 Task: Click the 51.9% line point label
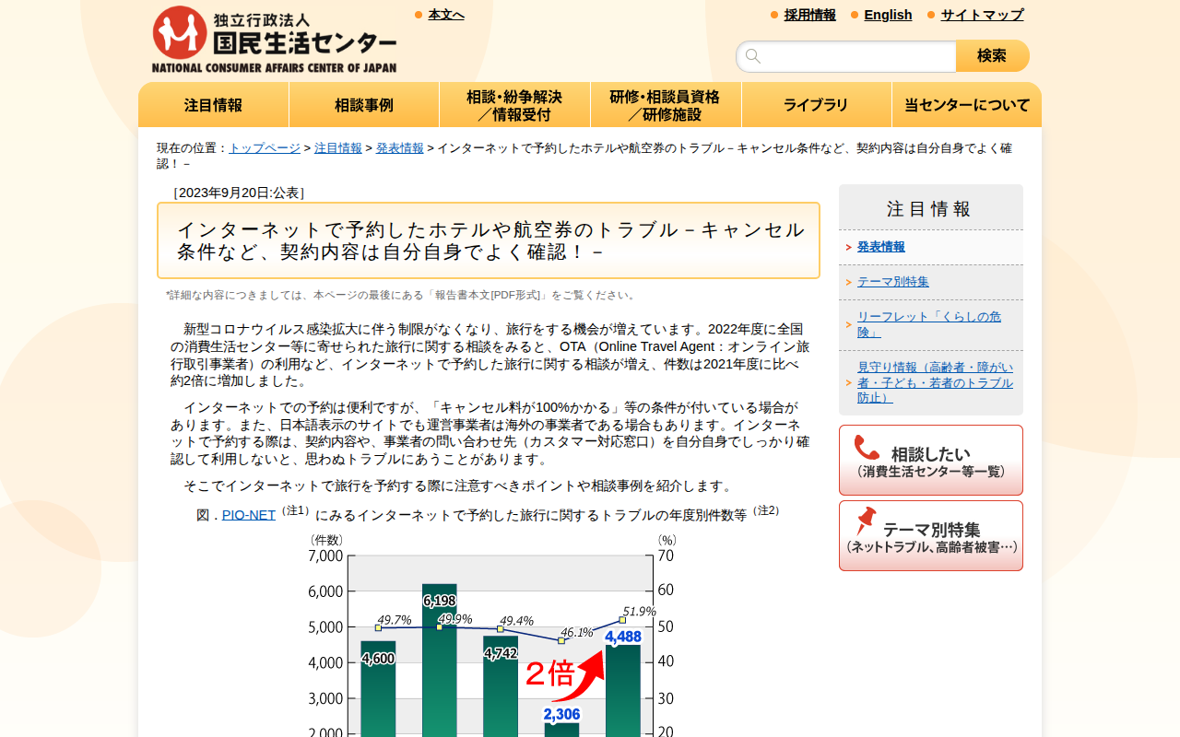(x=639, y=611)
